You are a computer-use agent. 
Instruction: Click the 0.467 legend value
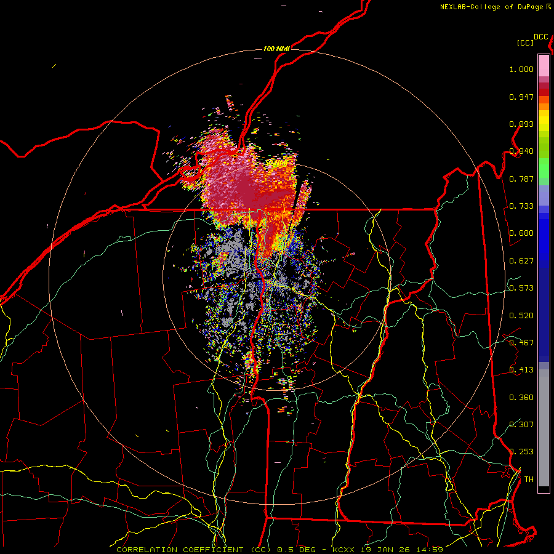[521, 343]
